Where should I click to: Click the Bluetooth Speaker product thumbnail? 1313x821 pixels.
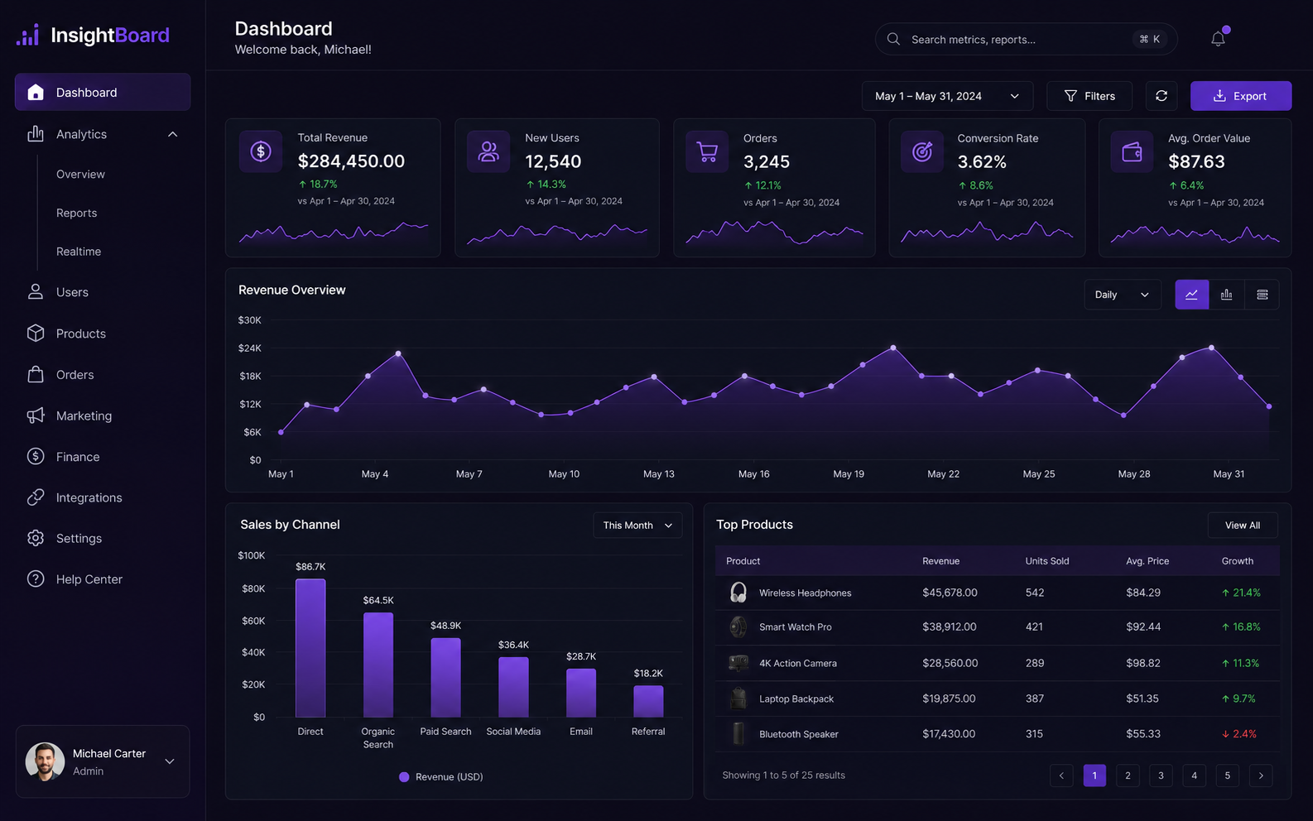click(738, 733)
